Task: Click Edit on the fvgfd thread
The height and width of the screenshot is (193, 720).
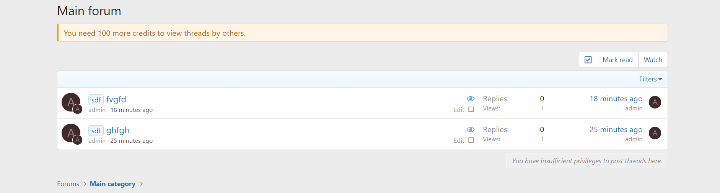Action: point(459,110)
